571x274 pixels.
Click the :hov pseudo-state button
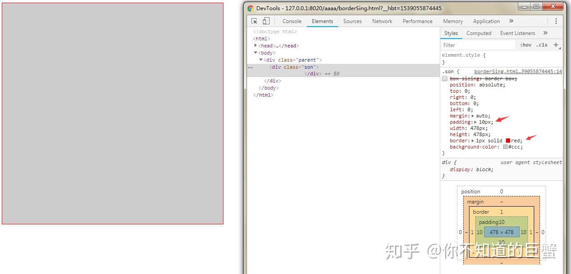click(525, 45)
